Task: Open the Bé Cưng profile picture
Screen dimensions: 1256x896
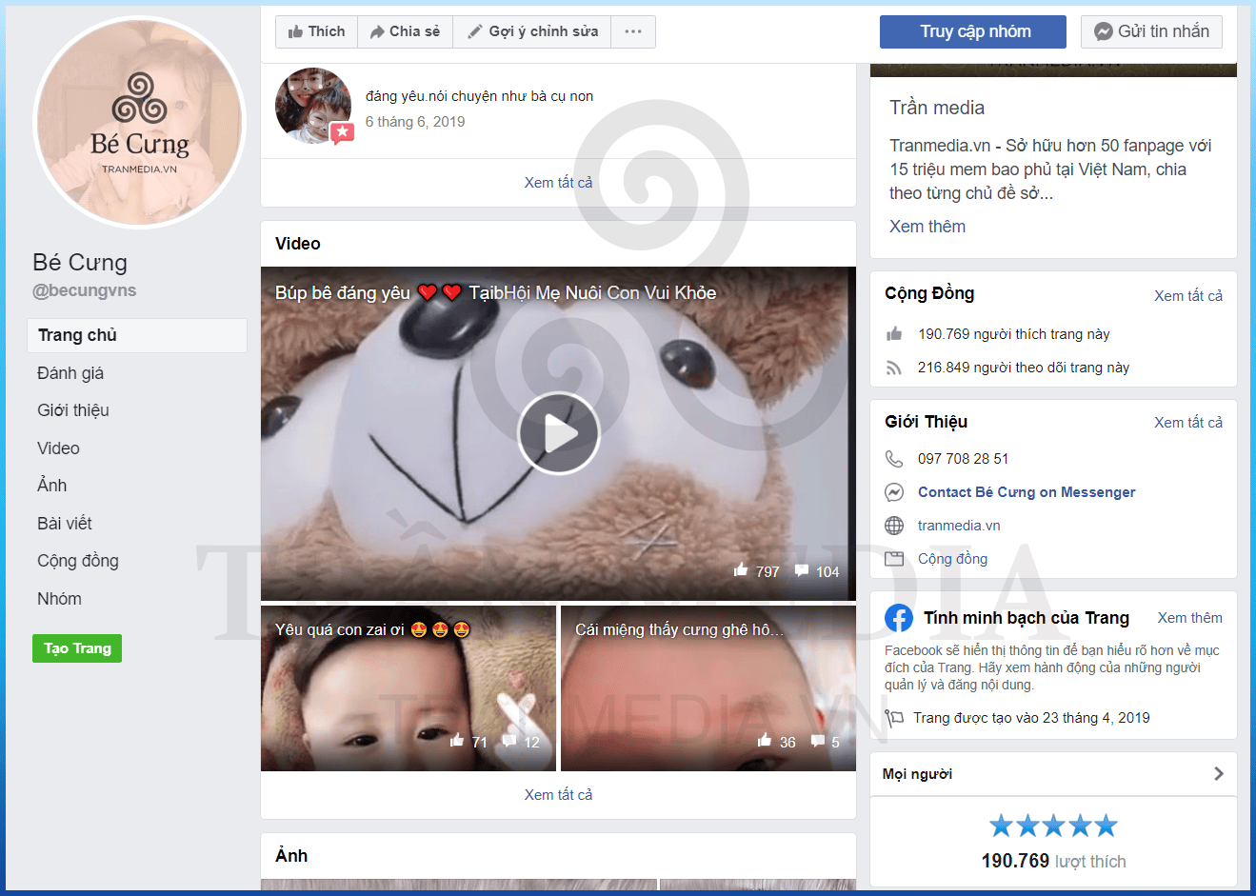Action: tap(140, 122)
